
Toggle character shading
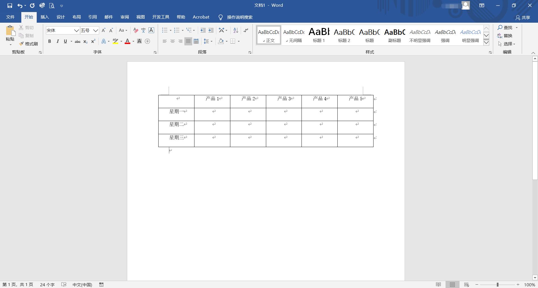pos(139,41)
